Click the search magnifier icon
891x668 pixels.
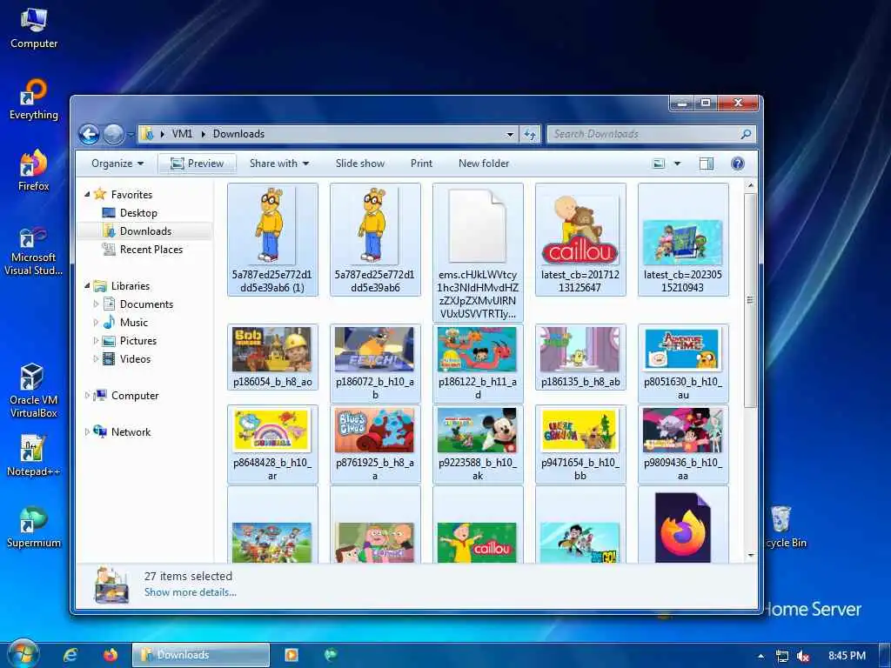746,134
